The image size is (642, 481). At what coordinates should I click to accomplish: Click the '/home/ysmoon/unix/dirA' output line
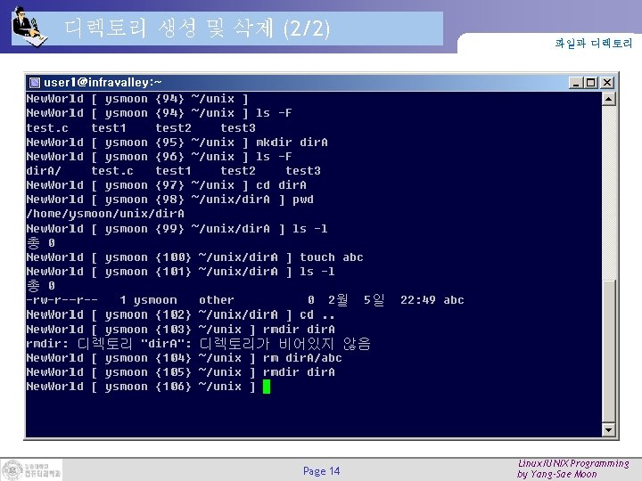coord(105,214)
